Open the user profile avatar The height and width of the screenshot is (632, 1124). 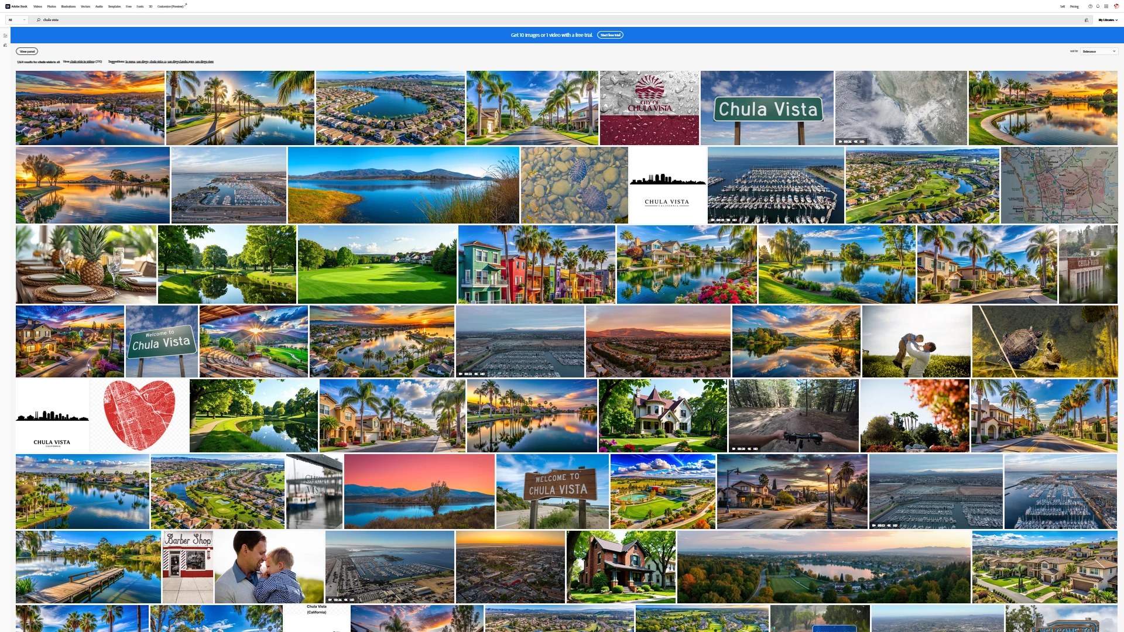(1116, 6)
